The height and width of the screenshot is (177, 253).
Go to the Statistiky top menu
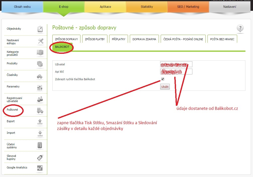click(147, 7)
